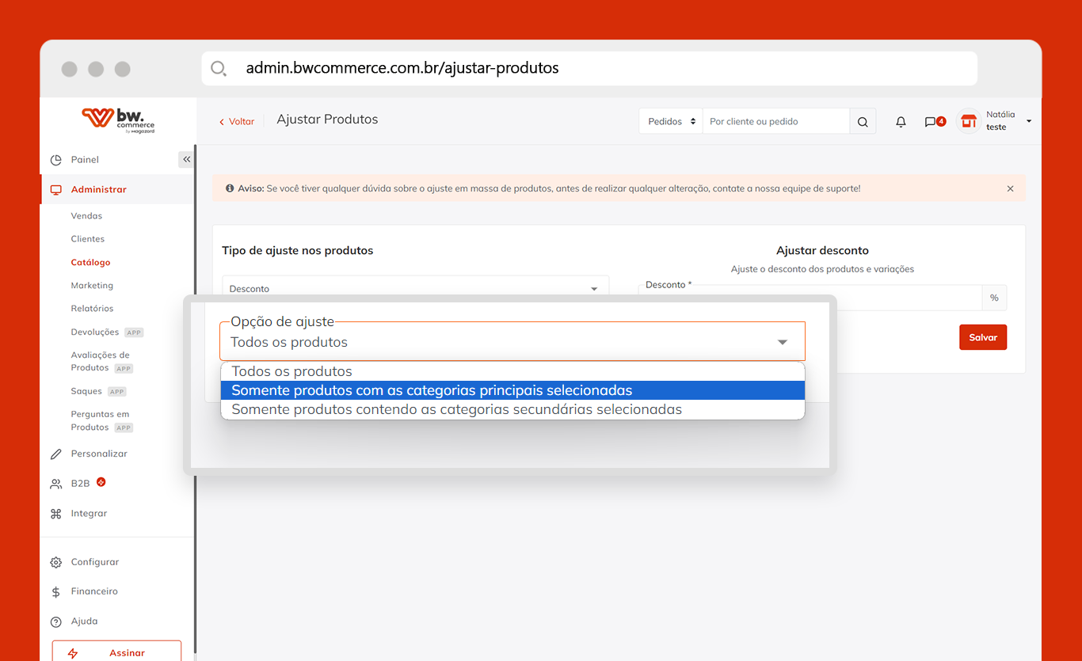Viewport: 1082px width, 661px height.
Task: Click the notification bell icon
Action: click(901, 122)
